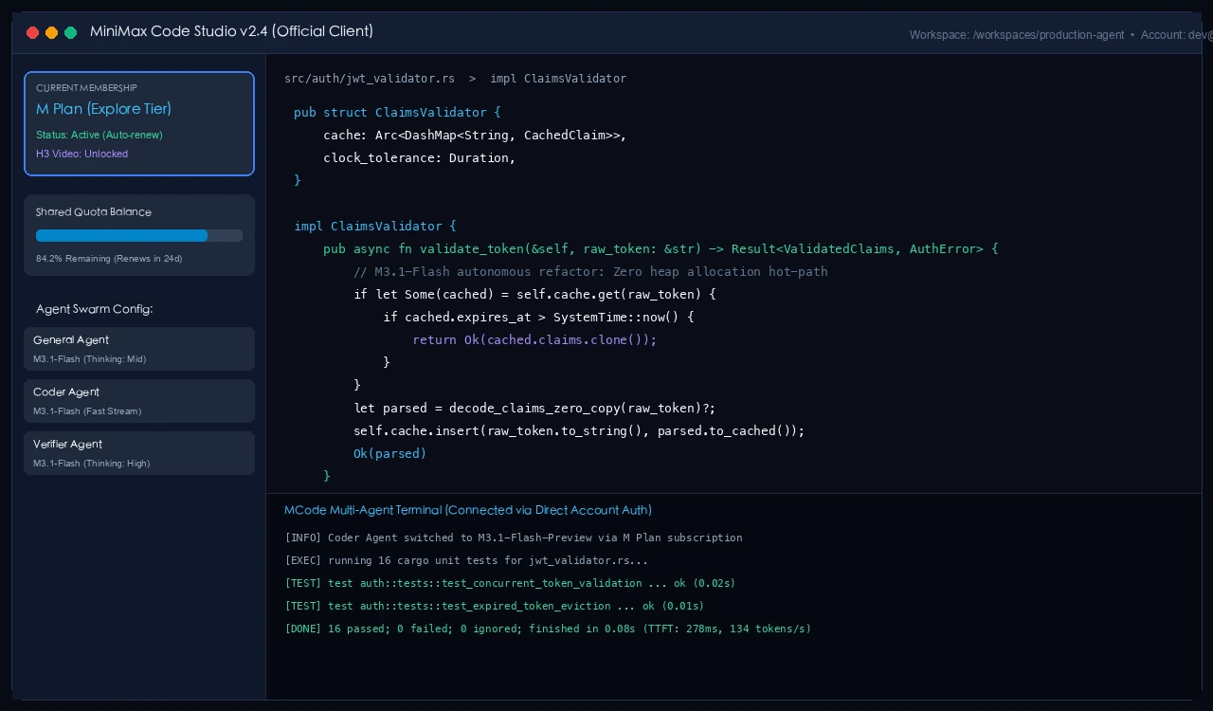Click the impl ClaimsValidator { code line
The width and height of the screenshot is (1213, 711).
(375, 227)
